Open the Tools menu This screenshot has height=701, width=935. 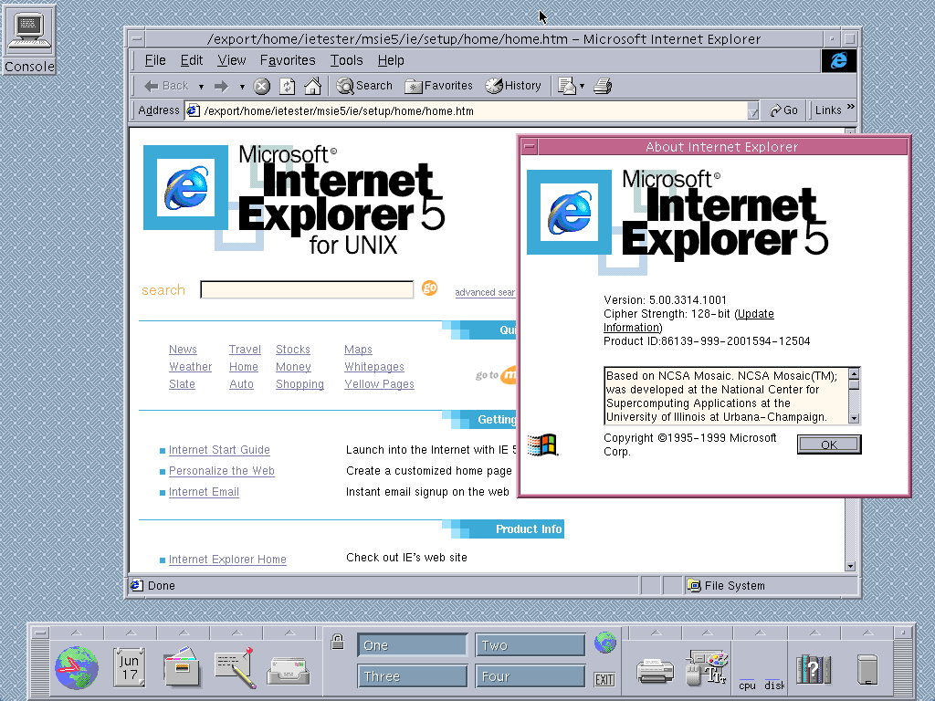pyautogui.click(x=346, y=60)
